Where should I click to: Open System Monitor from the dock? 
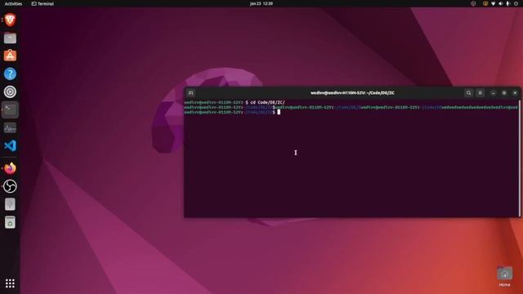(x=10, y=127)
